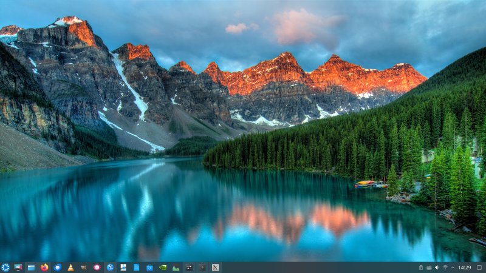The image size is (486, 273).
Task: Launch the file manager window icon
Action: tap(32, 268)
